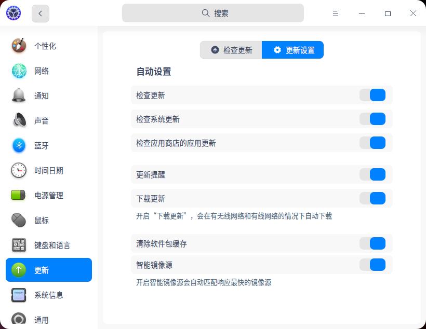426x329 pixels.
Task: Click the 自动设置 heading
Action: [154, 72]
